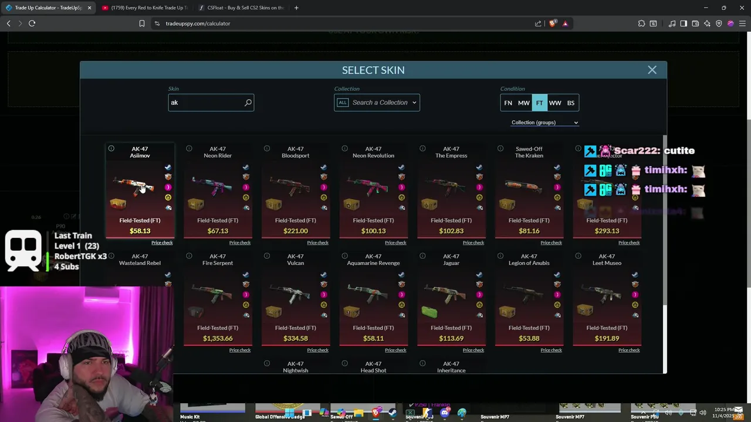Click pink moon icon on The Empress card
This screenshot has width=751, height=422.
pos(479,188)
